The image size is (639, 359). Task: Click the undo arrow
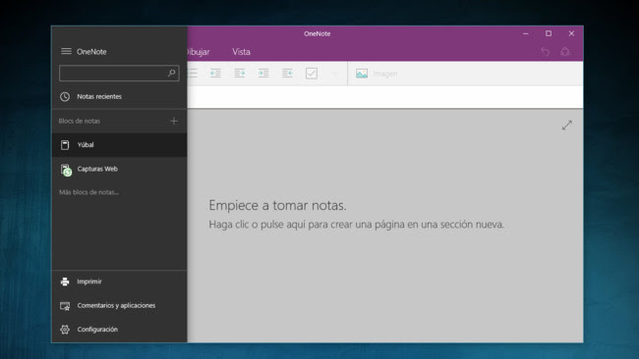coord(546,52)
